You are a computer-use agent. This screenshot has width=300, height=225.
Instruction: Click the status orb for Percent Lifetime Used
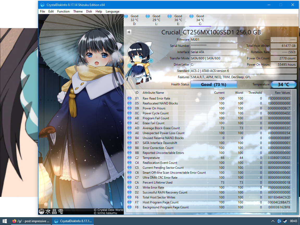(x=129, y=183)
